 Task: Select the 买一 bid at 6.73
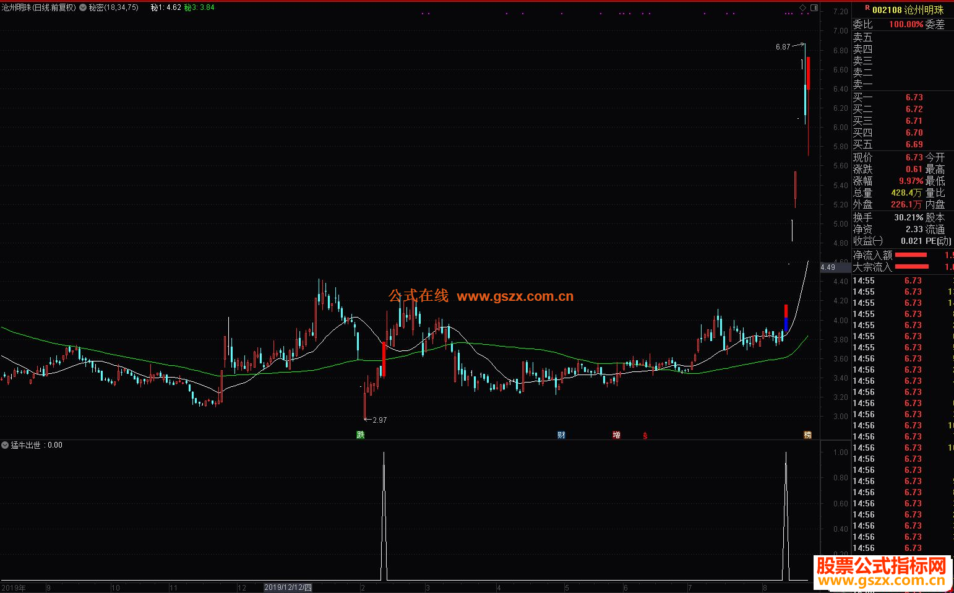tap(903, 97)
